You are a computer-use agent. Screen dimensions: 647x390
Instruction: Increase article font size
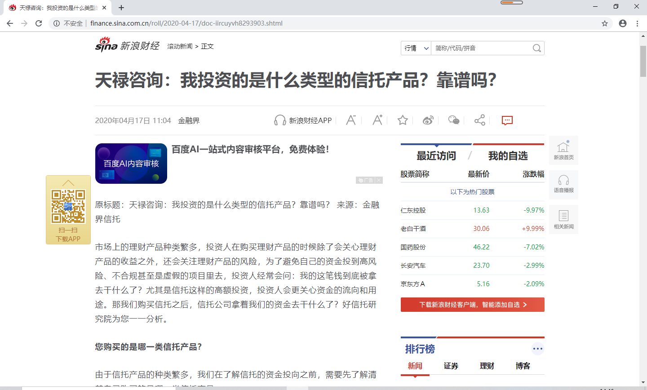(377, 120)
